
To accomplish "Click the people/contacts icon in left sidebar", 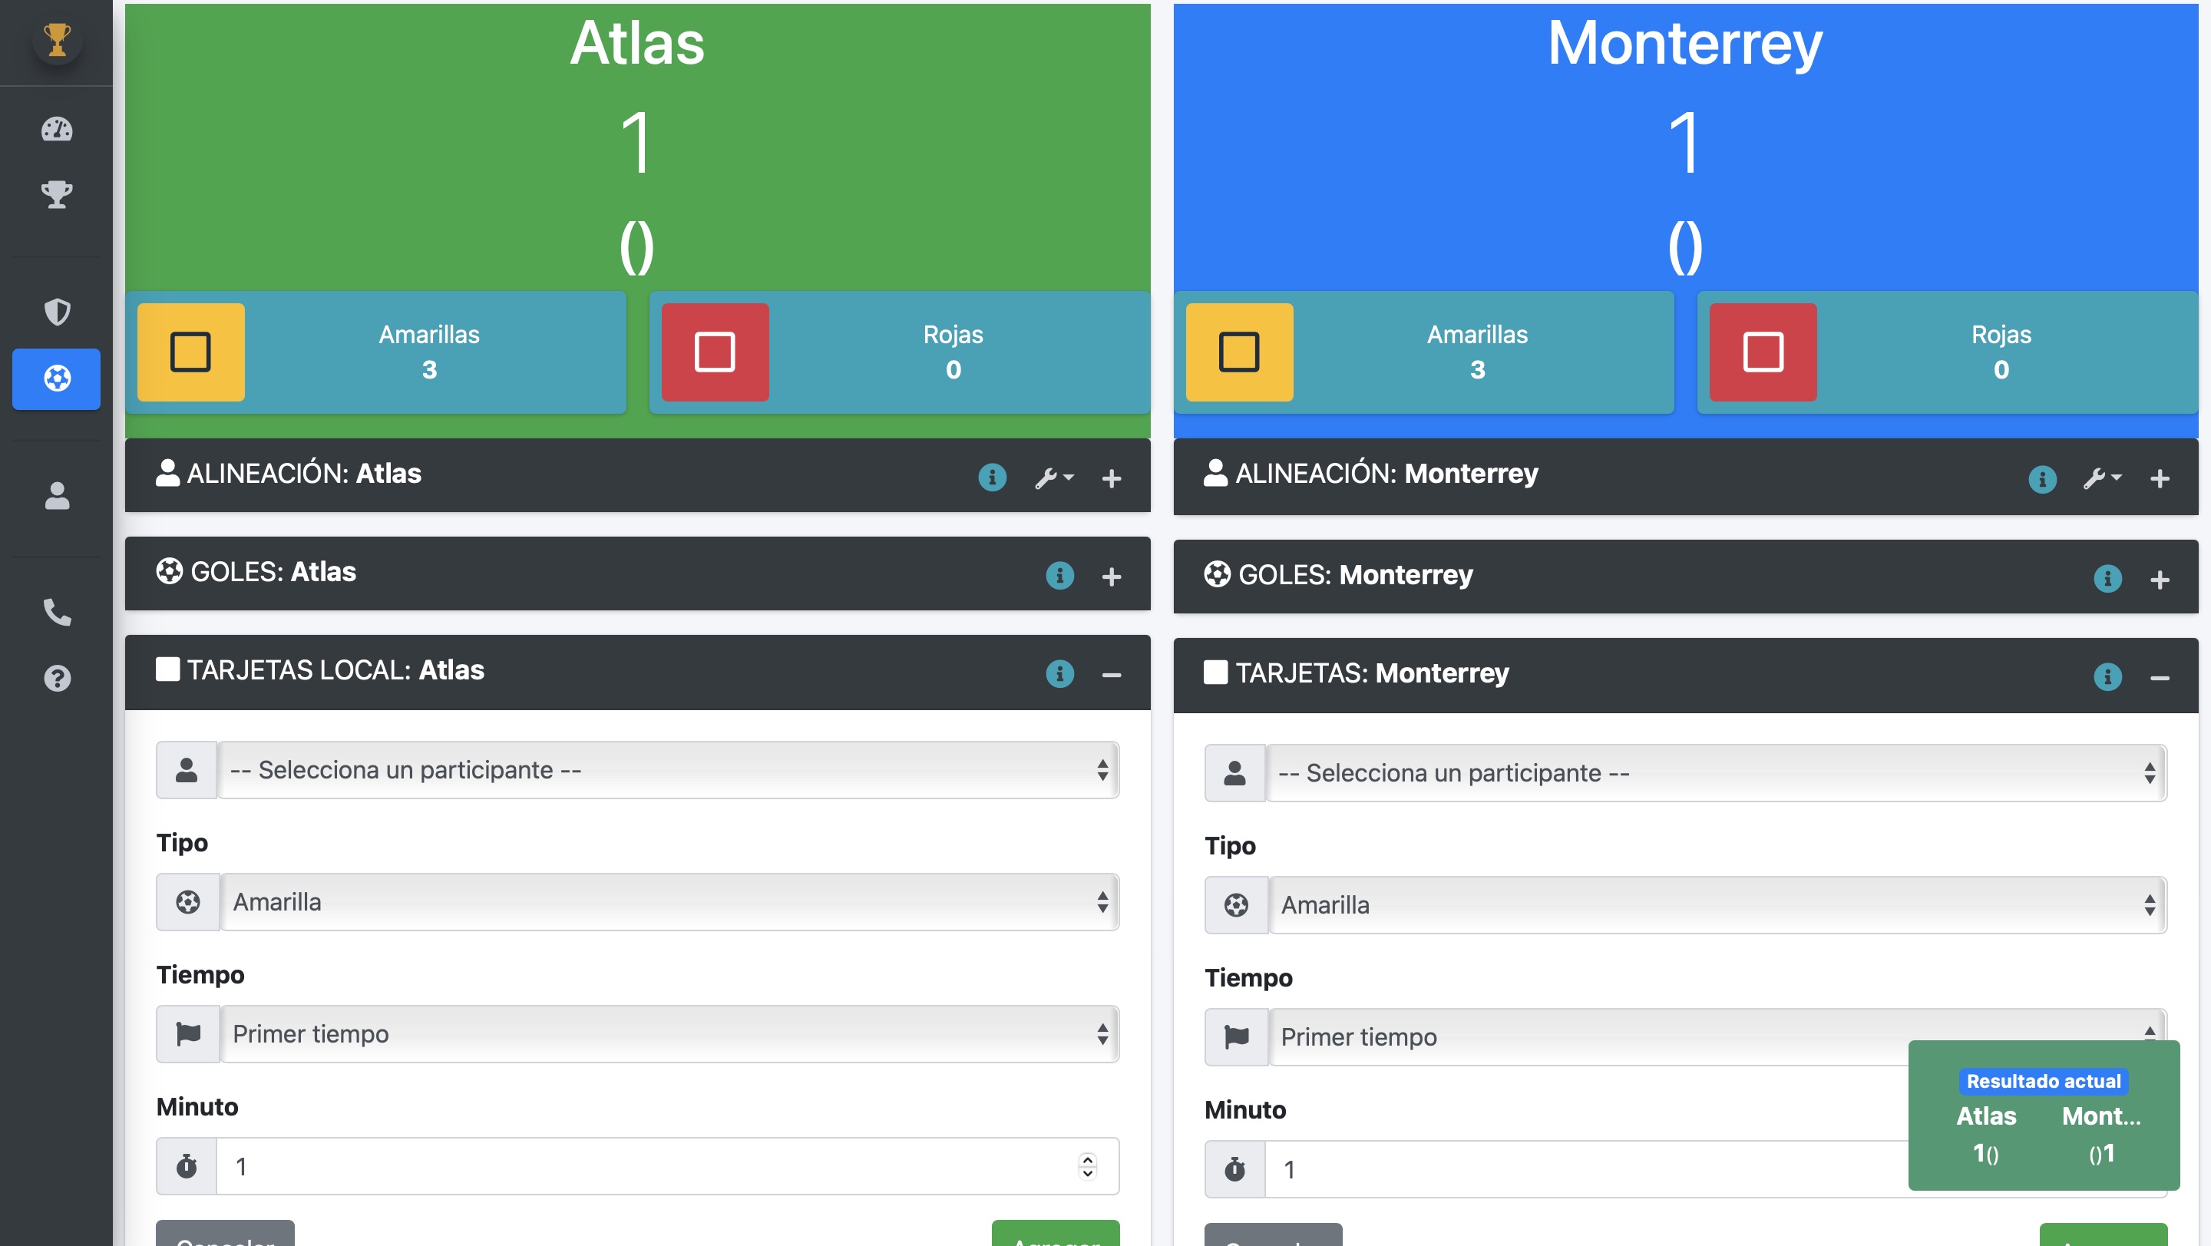I will [x=56, y=492].
